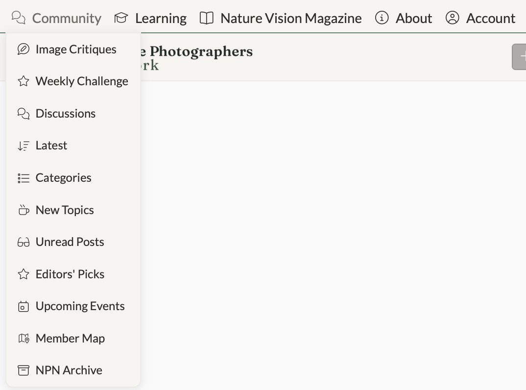The width and height of the screenshot is (526, 390).
Task: Click the archive box icon beside NPN Archive
Action: click(23, 370)
